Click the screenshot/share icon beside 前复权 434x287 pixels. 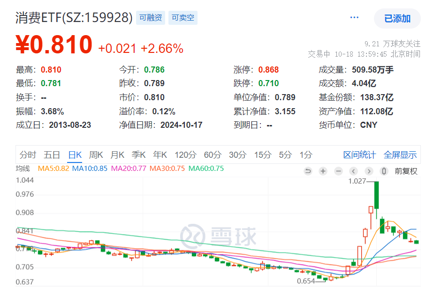pyautogui.click(x=383, y=171)
